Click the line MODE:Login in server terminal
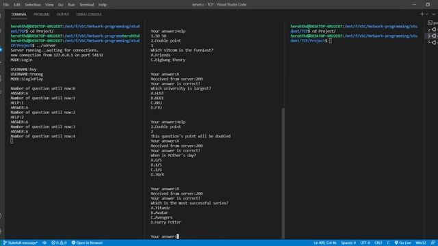Image resolution: width=438 pixels, height=246 pixels. [x=21, y=59]
